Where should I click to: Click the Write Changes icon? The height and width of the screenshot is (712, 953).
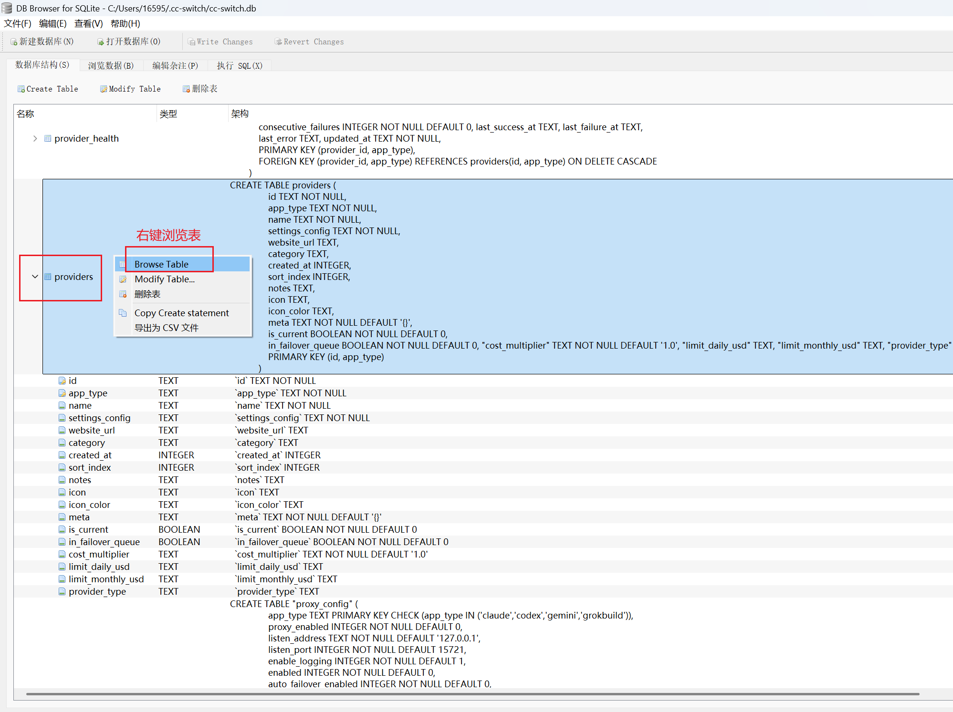tap(191, 42)
